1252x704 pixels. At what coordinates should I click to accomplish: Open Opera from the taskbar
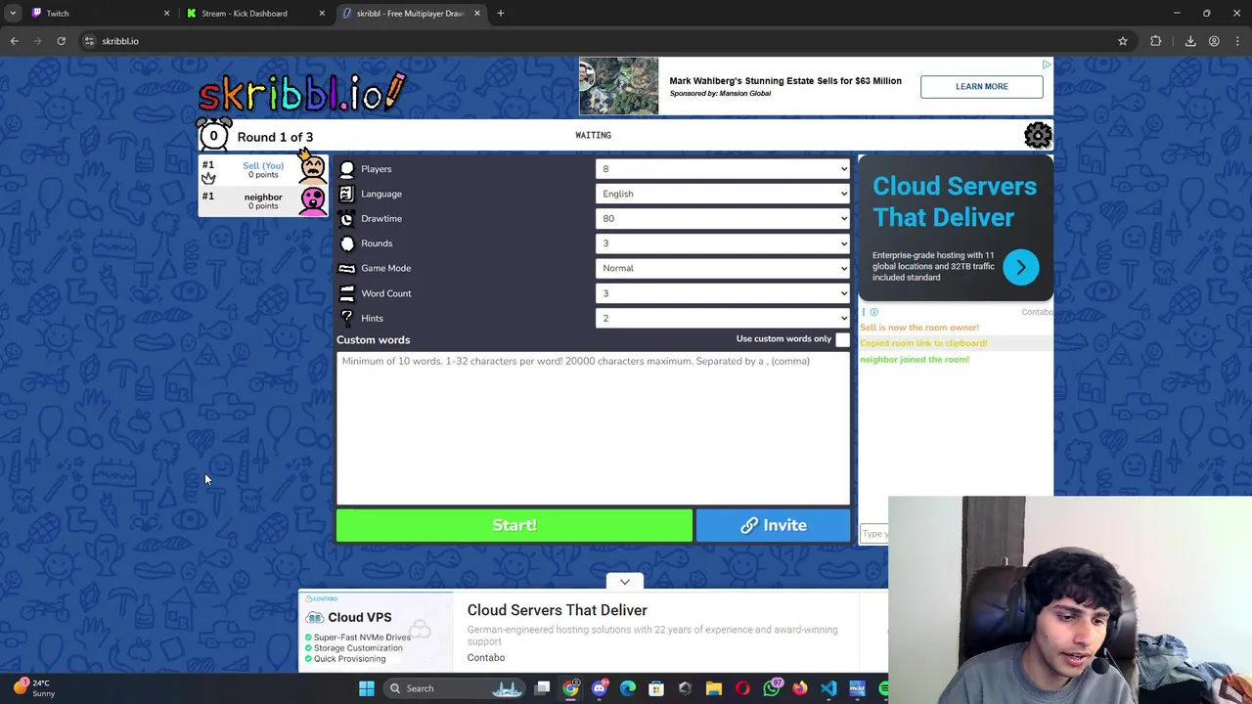point(742,688)
